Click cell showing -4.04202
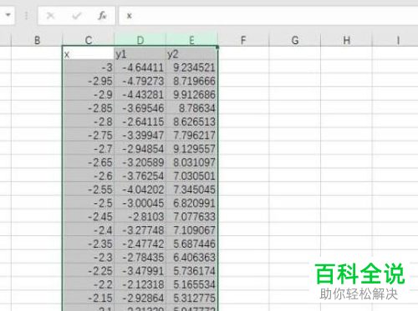This screenshot has height=311, width=418. pyautogui.click(x=140, y=189)
